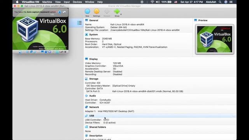Screen dimensions: 249x140
Task: Open the USB settings heading link
Action: coord(92,116)
